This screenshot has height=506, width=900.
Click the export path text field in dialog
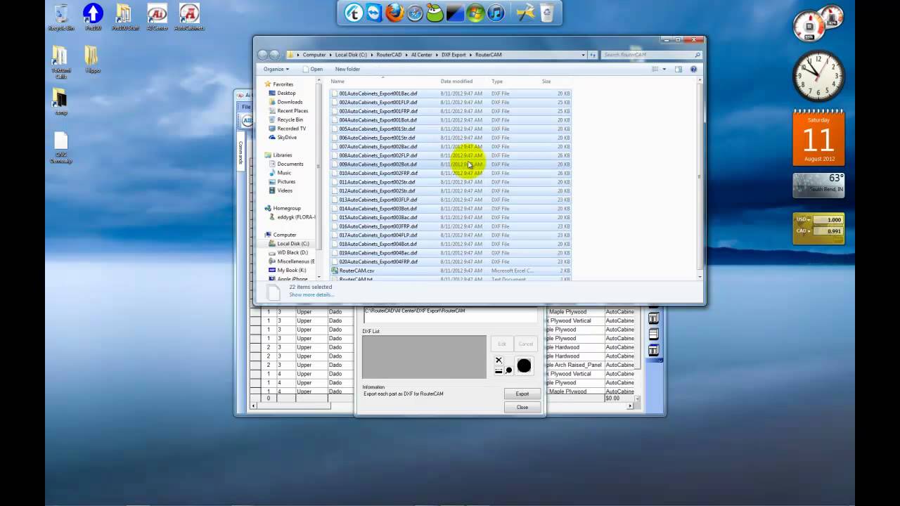coord(449,316)
